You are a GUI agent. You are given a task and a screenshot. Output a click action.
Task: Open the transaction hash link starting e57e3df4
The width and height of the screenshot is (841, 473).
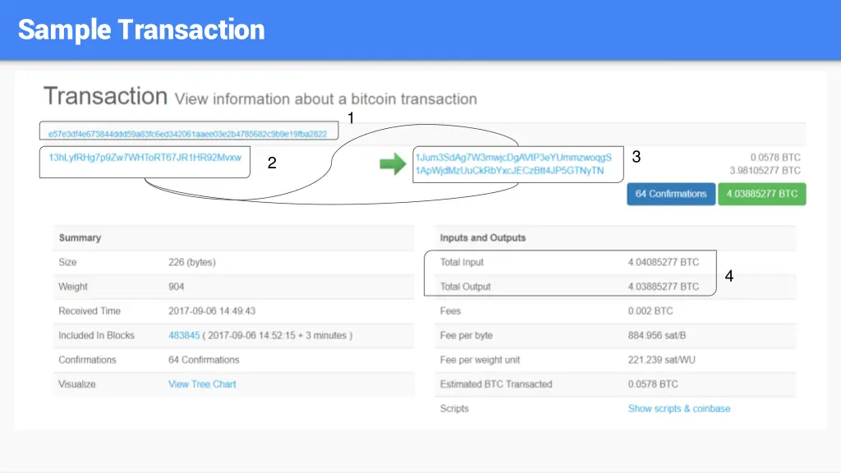(188, 134)
